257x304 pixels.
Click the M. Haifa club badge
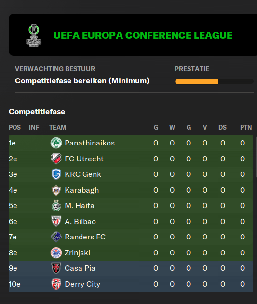pos(56,206)
